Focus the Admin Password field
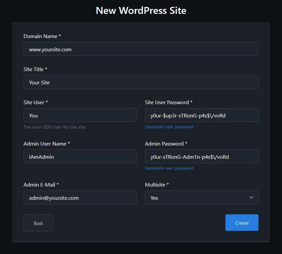 click(x=202, y=156)
